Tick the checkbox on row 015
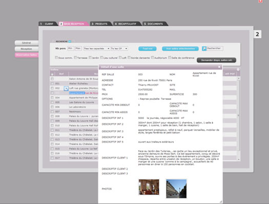The height and width of the screenshot is (204, 269). pyautogui.click(x=52, y=149)
